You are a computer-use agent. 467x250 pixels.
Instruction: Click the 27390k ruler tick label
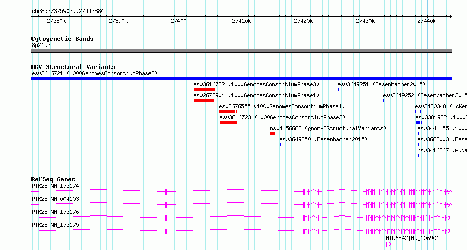pos(118,21)
